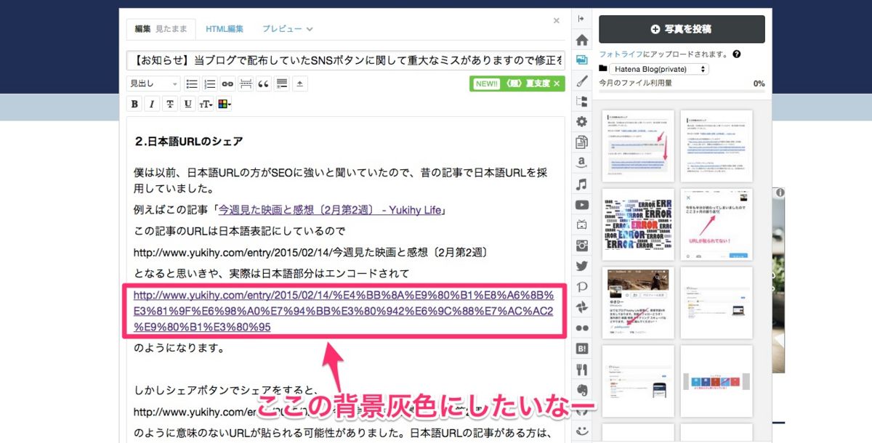872x443 pixels.
Task: Open the Hatena Blog(private) folder dropdown
Action: click(659, 69)
